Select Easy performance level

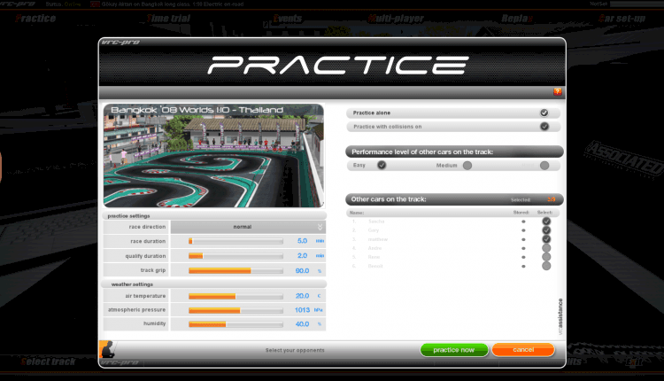click(382, 165)
